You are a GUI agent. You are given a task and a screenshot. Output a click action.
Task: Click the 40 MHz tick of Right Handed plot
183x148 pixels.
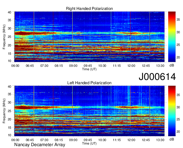[x=9, y=12]
